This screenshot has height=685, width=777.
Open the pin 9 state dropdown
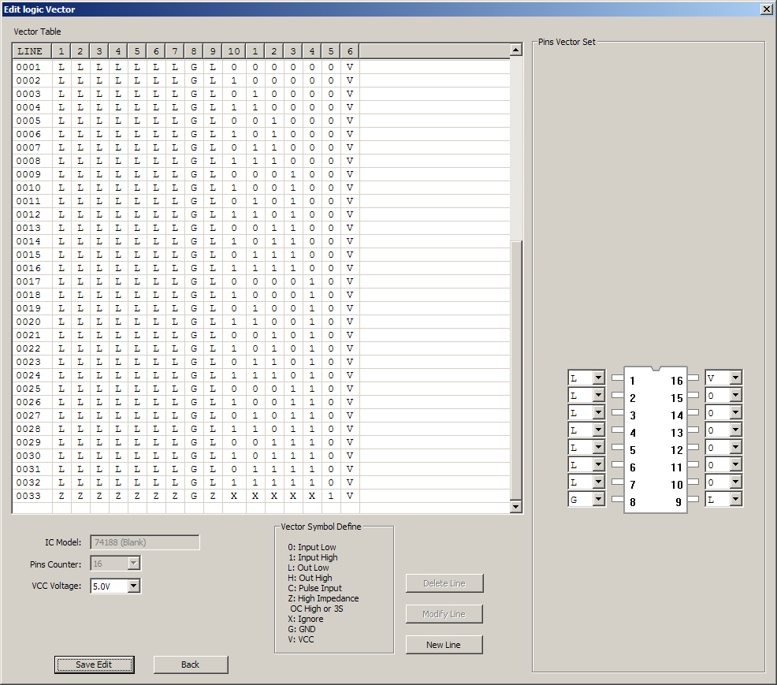(734, 499)
